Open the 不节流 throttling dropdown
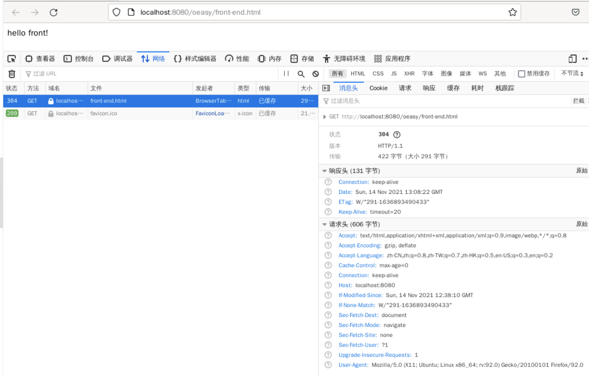The width and height of the screenshot is (589, 376). [572, 74]
